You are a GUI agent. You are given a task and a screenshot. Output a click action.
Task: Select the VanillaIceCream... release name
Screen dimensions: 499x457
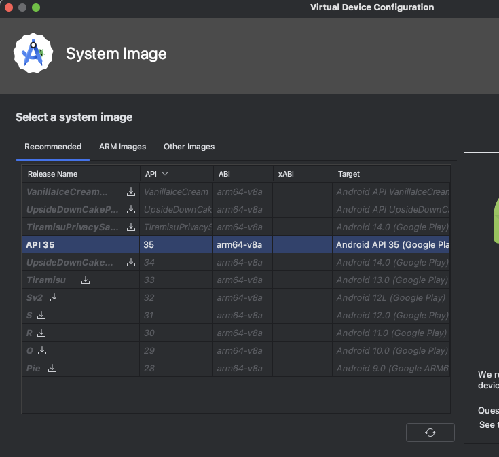coord(67,192)
